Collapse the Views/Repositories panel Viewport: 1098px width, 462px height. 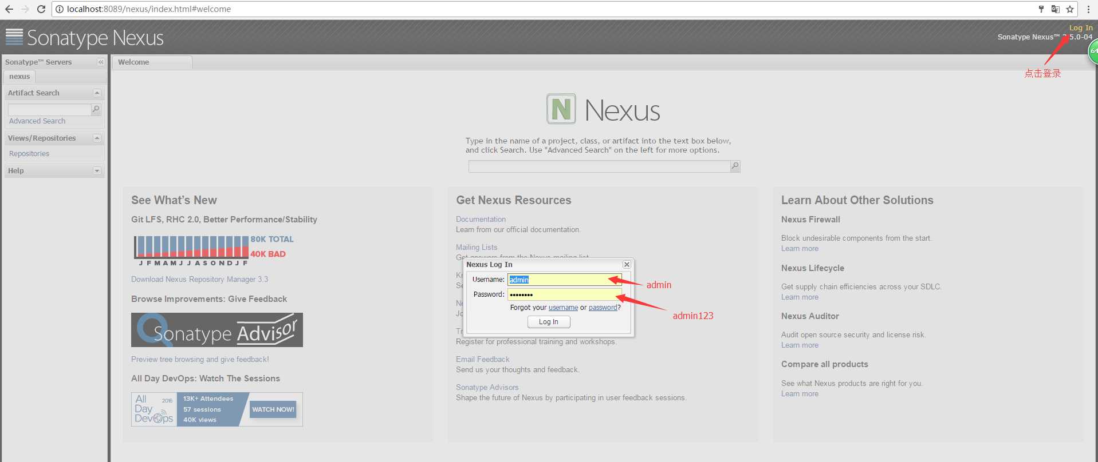point(97,138)
